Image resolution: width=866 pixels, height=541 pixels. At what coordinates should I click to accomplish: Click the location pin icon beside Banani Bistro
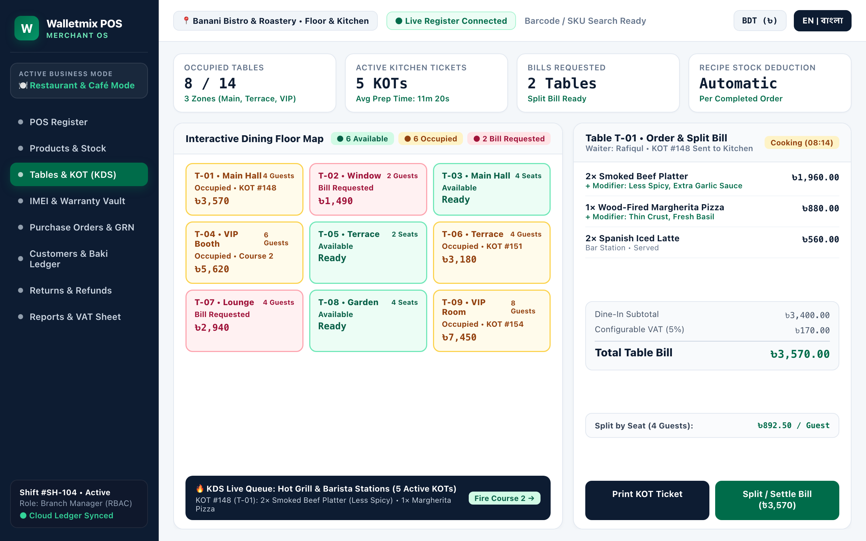(186, 21)
